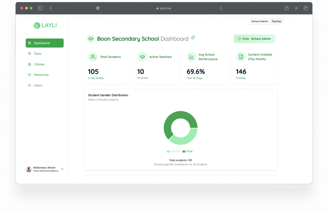Open the Tools page in sidebar
This screenshot has height=213, width=328.
(x=37, y=54)
